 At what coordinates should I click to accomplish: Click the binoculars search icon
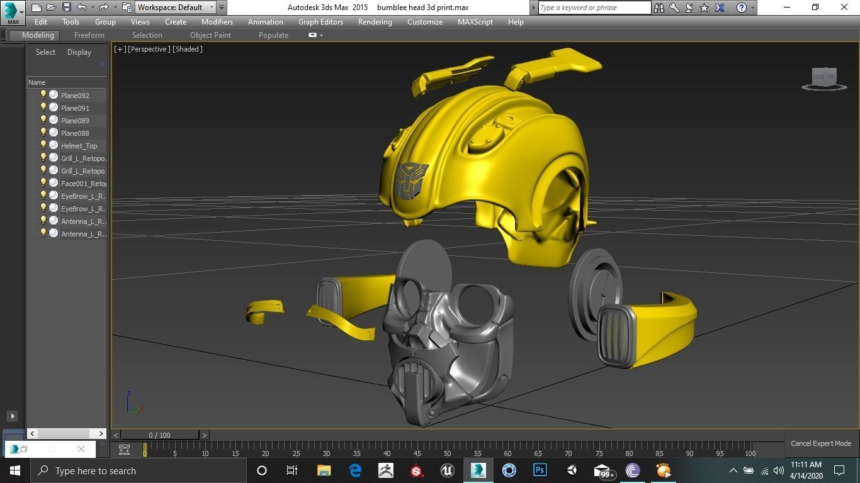point(659,8)
